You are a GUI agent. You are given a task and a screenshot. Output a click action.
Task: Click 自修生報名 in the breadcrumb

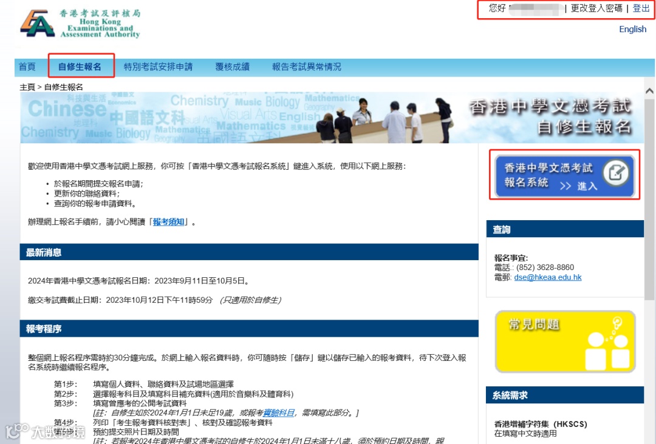(64, 87)
